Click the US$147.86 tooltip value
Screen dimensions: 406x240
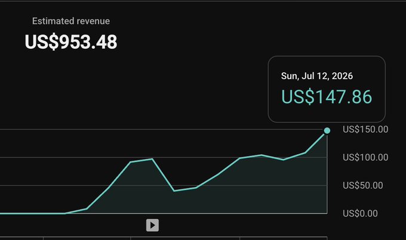coord(327,96)
